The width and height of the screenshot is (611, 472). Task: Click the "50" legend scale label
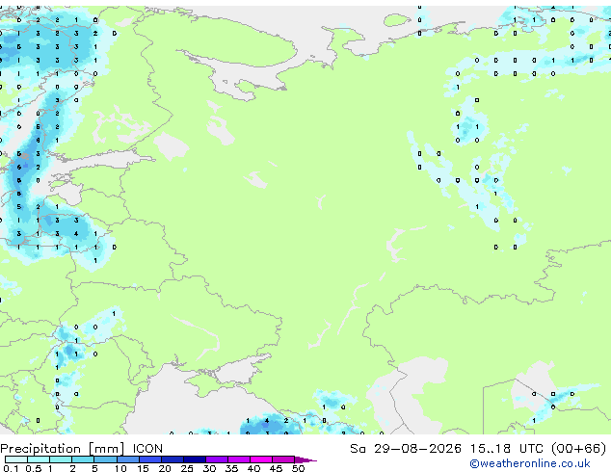click(298, 468)
